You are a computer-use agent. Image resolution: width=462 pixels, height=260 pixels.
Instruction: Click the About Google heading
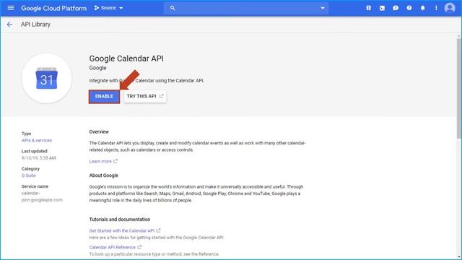coord(104,175)
